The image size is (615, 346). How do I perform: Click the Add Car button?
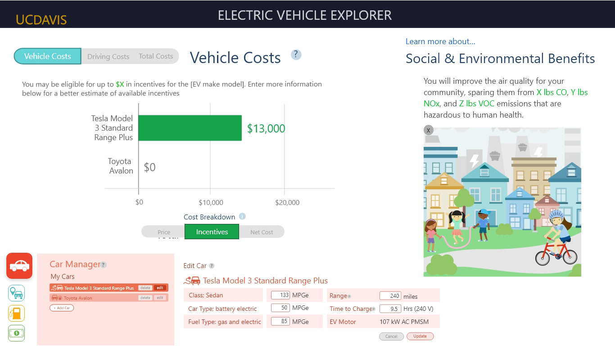pos(62,308)
